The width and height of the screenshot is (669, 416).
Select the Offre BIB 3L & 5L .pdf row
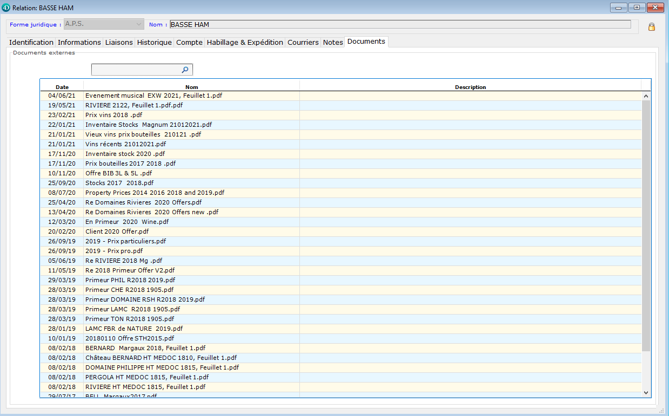(118, 173)
